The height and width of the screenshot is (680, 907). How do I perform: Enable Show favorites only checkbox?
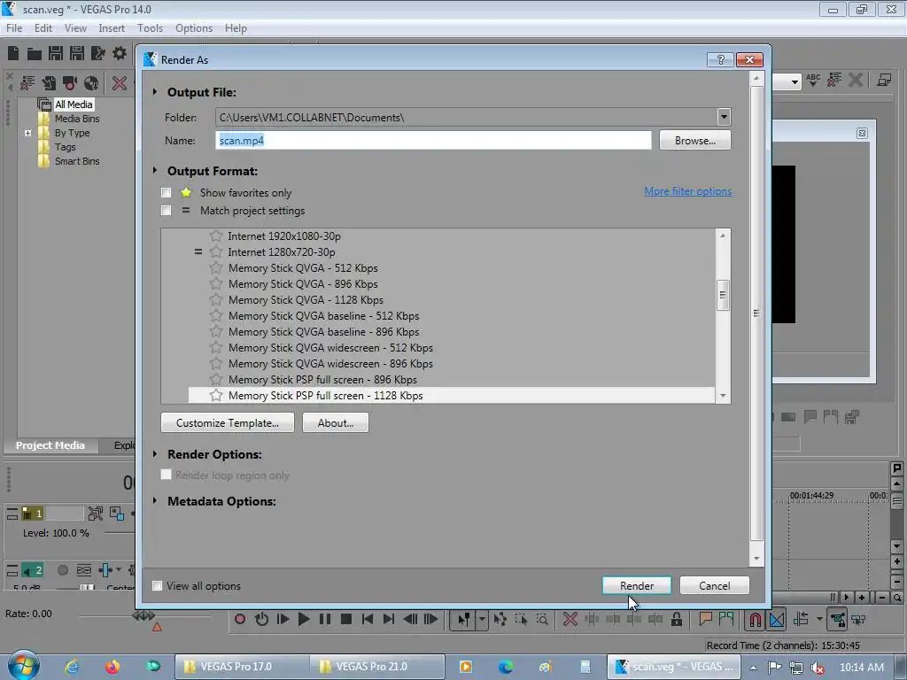point(167,192)
